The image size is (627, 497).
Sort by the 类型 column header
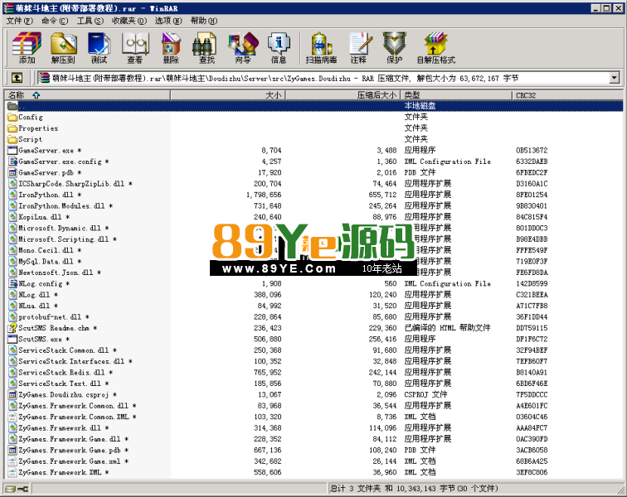pos(456,95)
